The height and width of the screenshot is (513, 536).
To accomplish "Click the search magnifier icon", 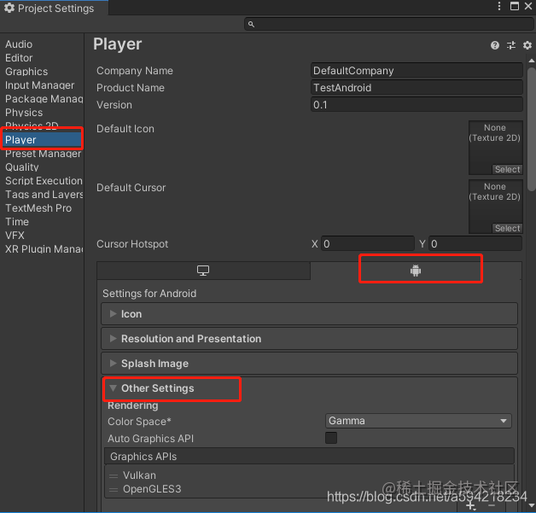I will pos(251,24).
